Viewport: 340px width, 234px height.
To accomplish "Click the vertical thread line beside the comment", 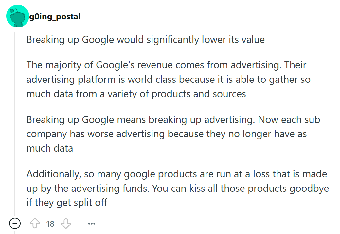I will 15,124.
